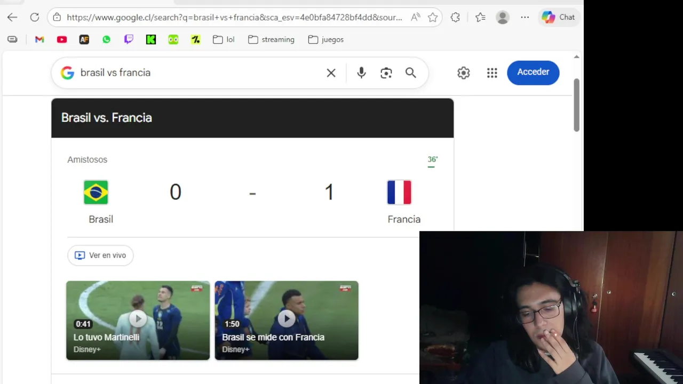The height and width of the screenshot is (384, 683).
Task: Start voice search with the microphone icon
Action: (x=361, y=73)
